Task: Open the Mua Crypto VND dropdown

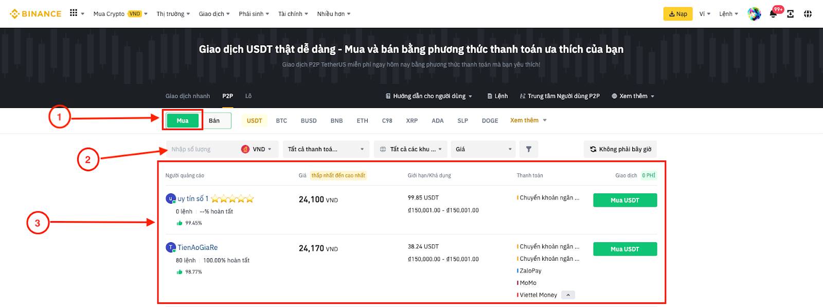Action: pos(120,14)
